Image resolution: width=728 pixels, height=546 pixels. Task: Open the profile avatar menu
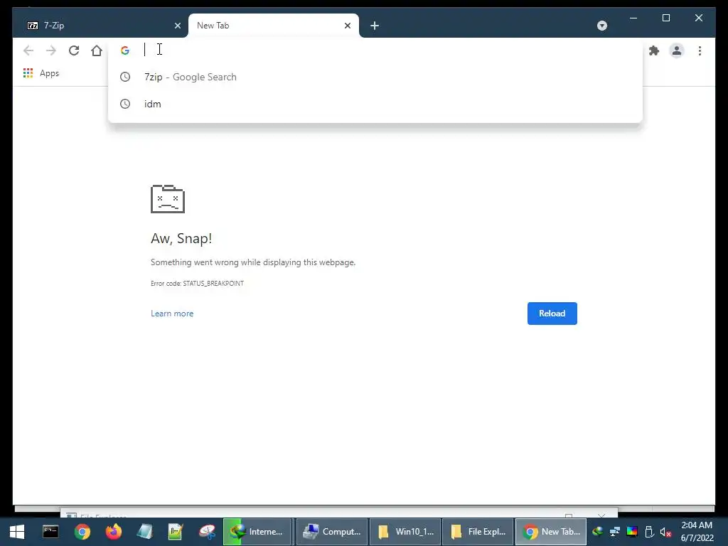pos(677,50)
